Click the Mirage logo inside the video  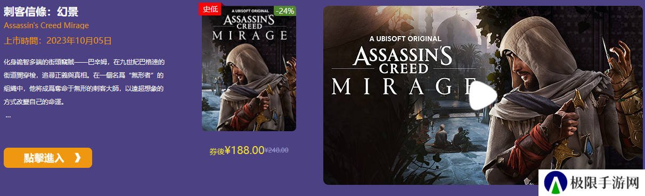tap(404, 69)
